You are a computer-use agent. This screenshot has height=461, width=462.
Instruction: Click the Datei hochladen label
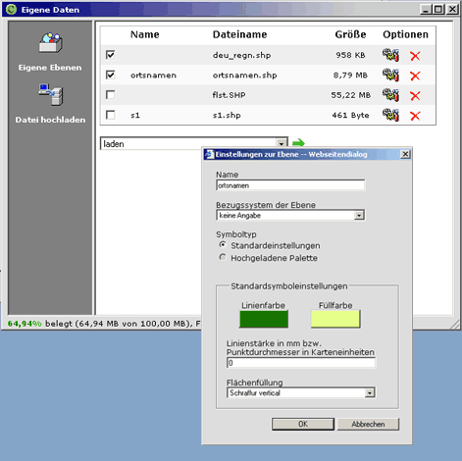tap(50, 120)
